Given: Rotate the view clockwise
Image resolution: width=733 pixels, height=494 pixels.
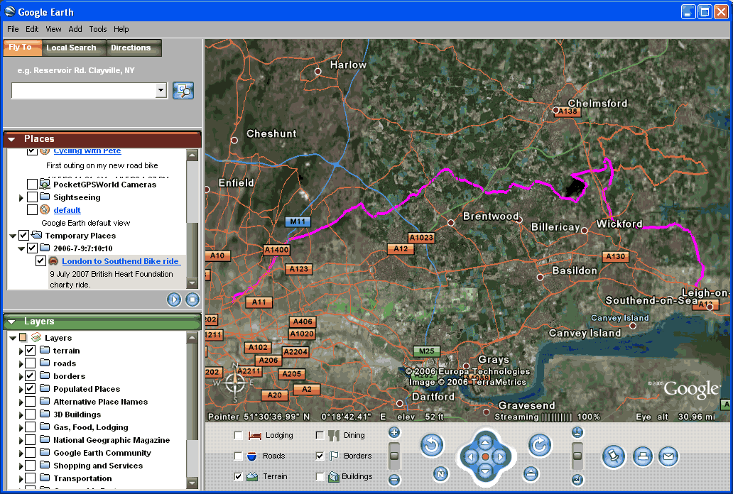Looking at the screenshot, I should 540,445.
